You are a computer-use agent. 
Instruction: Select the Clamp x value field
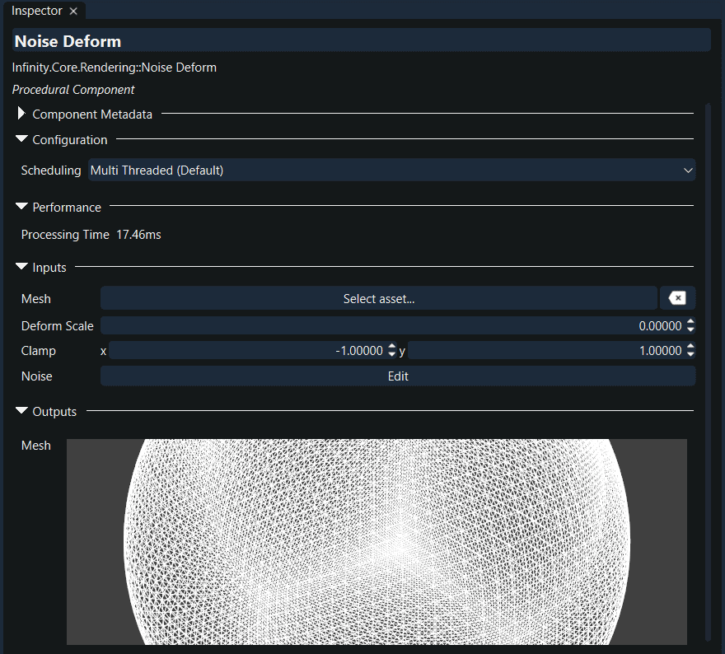click(x=247, y=350)
